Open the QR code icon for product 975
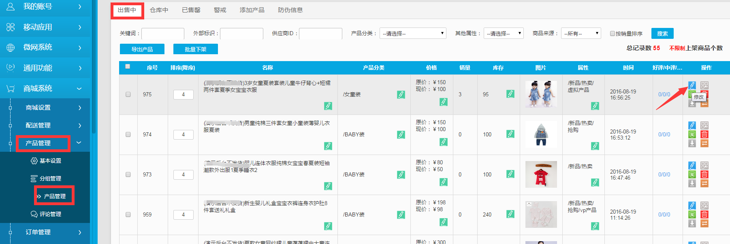This screenshot has height=244, width=730. tap(704, 85)
